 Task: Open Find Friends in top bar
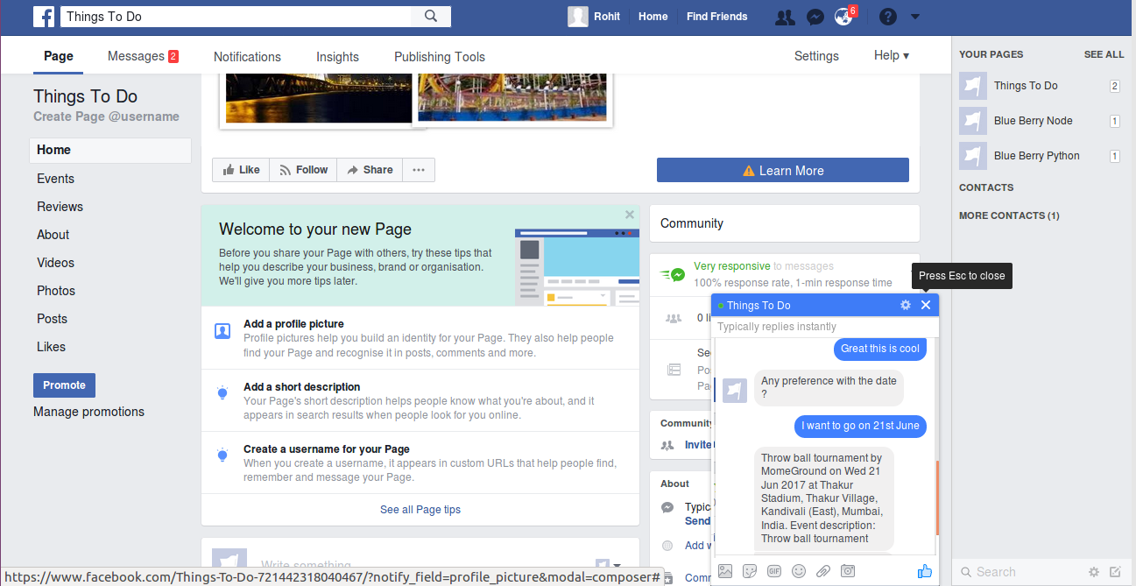pyautogui.click(x=716, y=17)
